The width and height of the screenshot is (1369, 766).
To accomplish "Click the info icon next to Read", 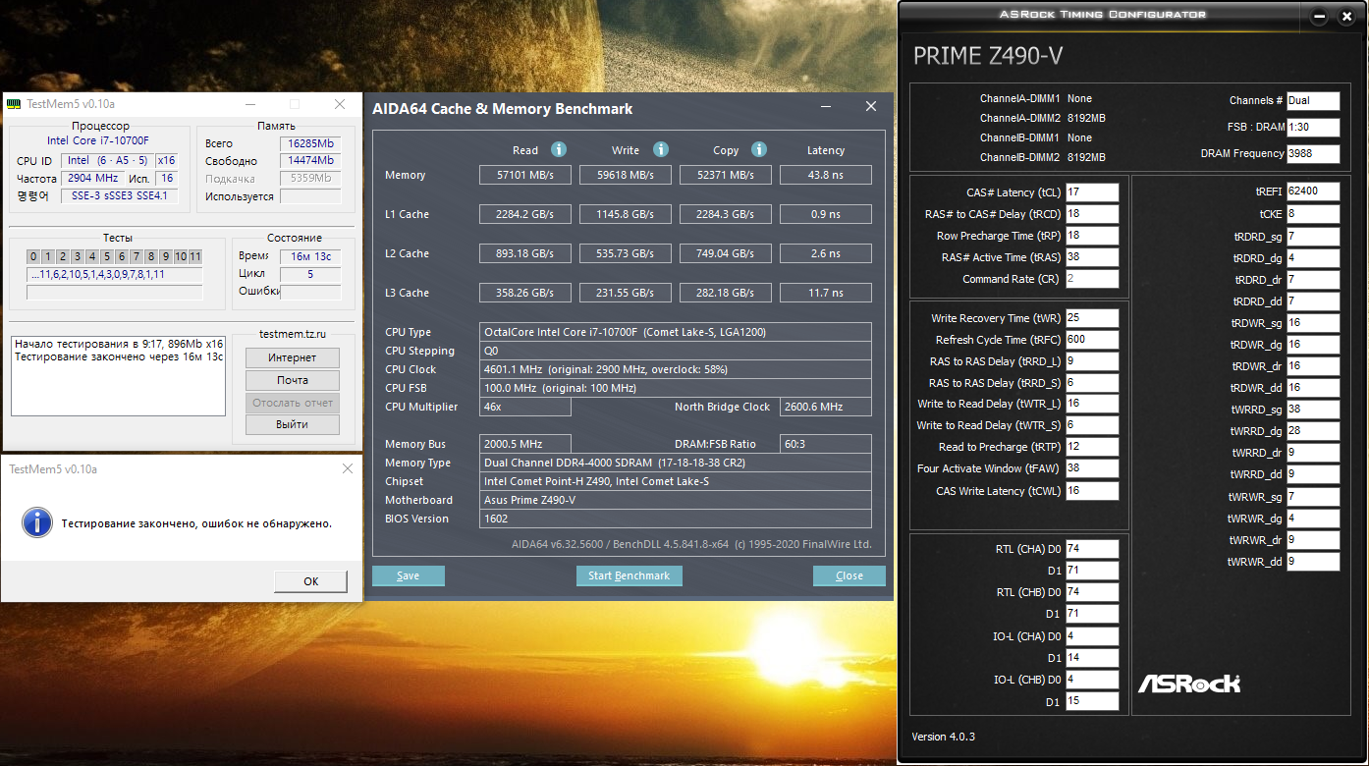I will [x=559, y=149].
